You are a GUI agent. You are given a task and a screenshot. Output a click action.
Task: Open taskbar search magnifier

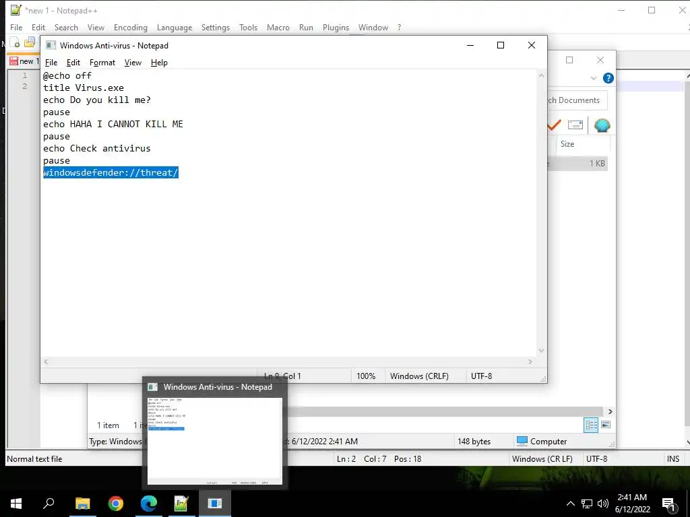(x=49, y=504)
